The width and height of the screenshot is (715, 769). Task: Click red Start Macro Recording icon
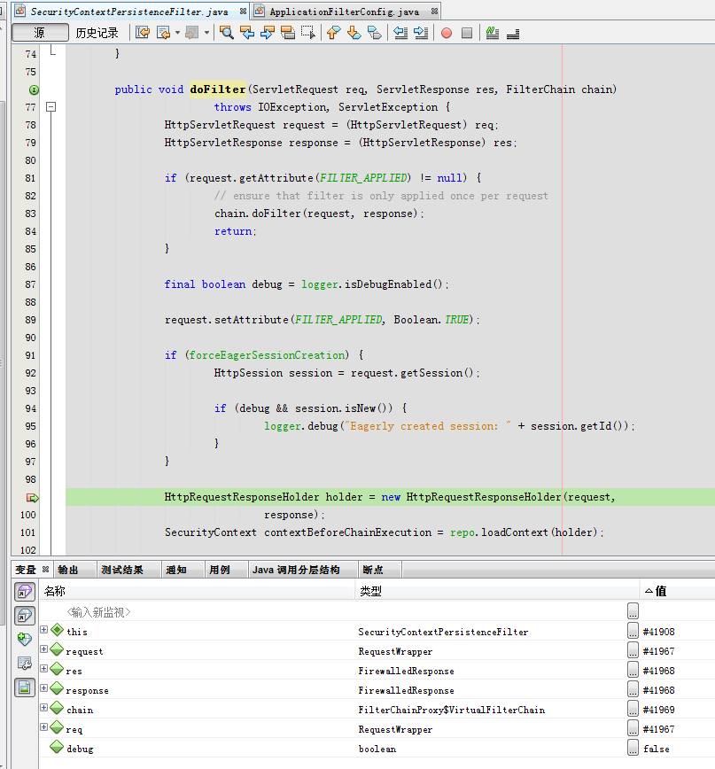447,33
